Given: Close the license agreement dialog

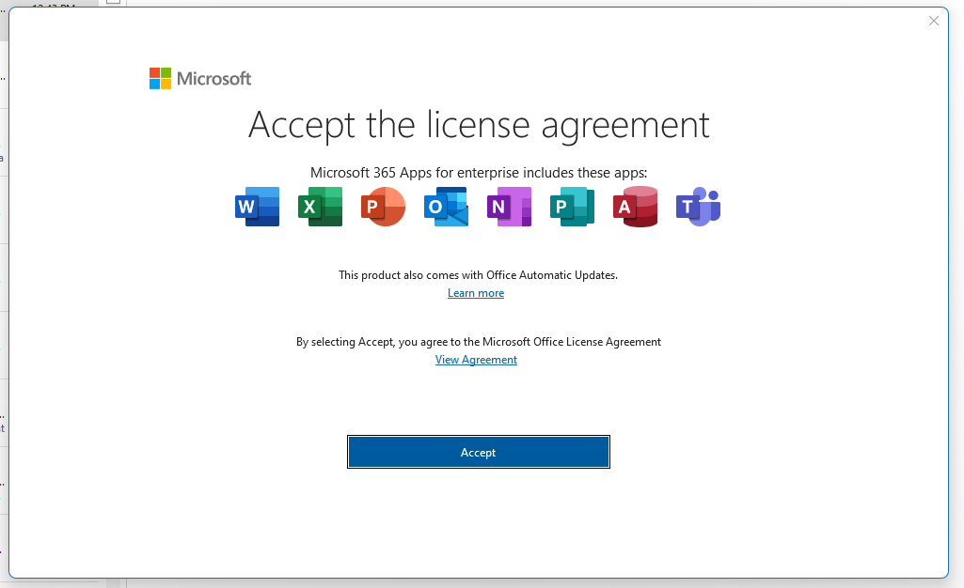Looking at the screenshot, I should [x=933, y=21].
